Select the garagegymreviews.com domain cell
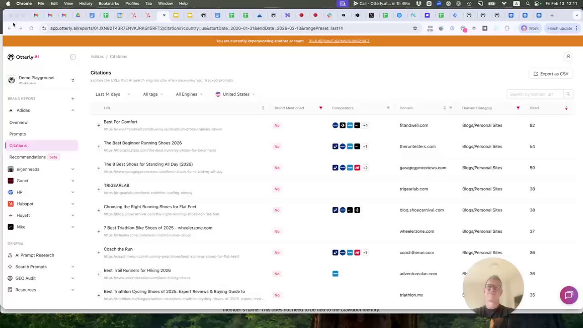The height and width of the screenshot is (328, 583). click(423, 168)
